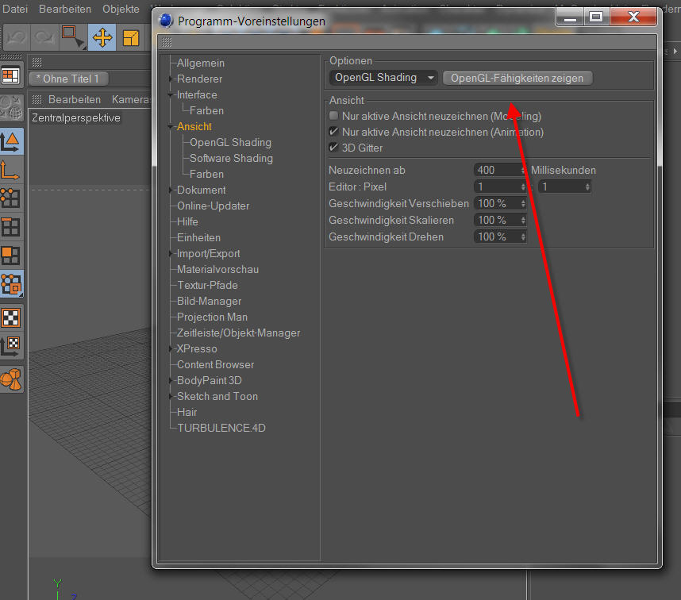
Task: Choose the edges mode grid icon
Action: 10,227
